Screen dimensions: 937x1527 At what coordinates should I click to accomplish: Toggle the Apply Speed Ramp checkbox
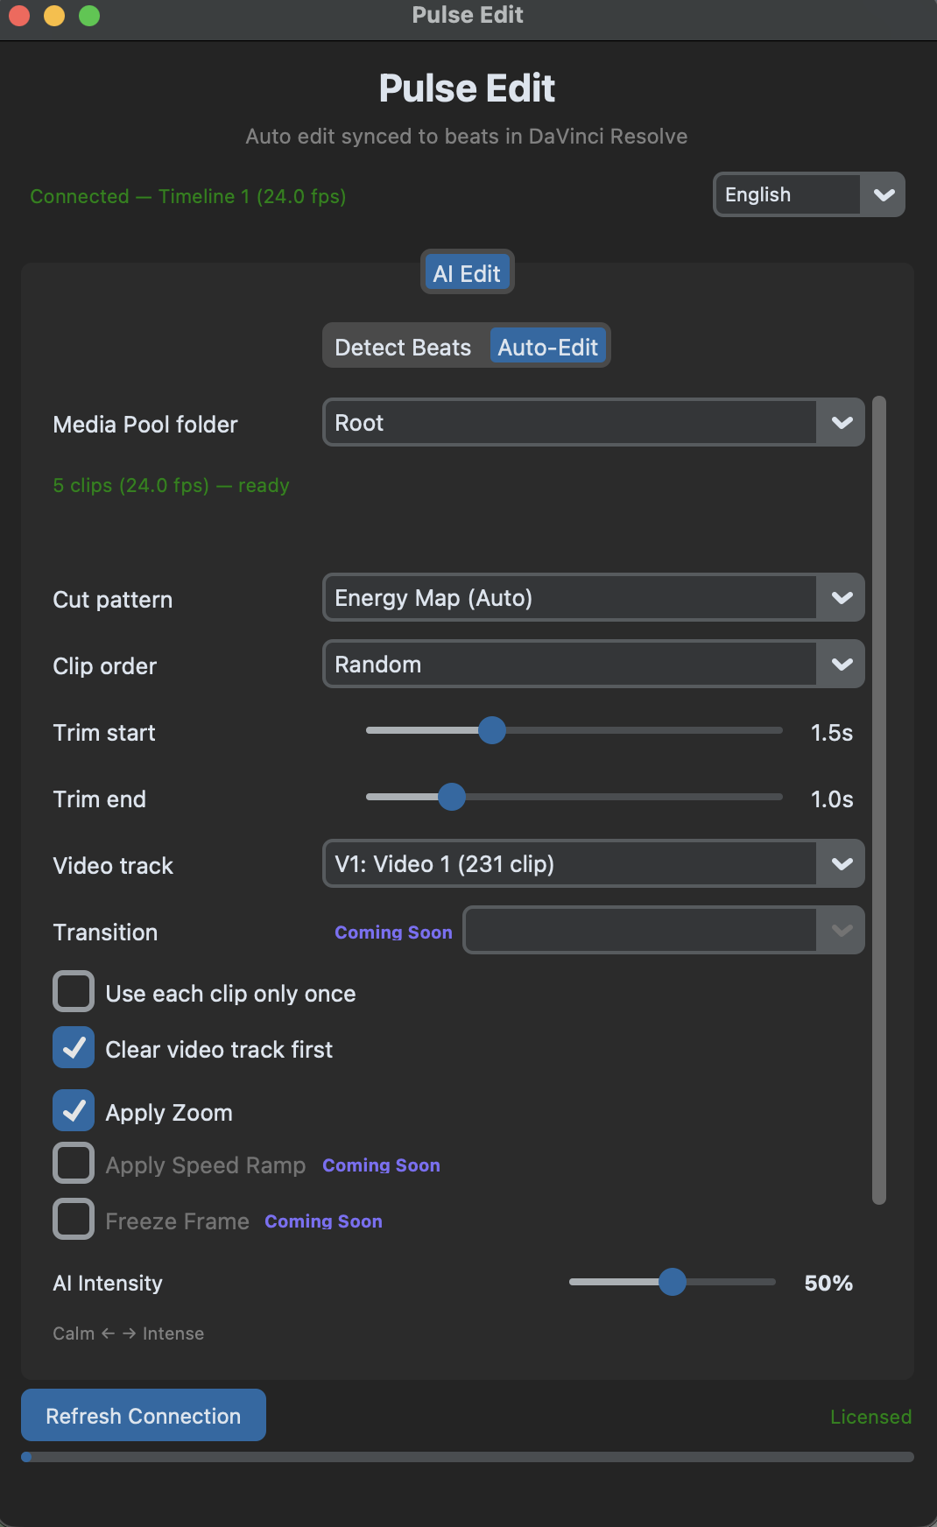tap(74, 1164)
